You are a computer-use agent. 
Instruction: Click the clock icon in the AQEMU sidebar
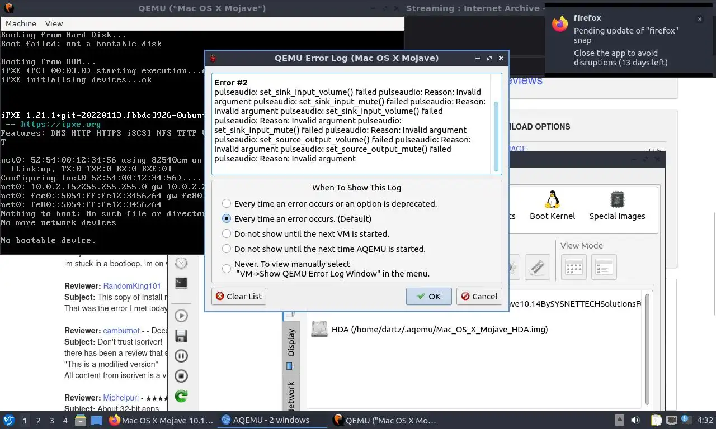181,263
